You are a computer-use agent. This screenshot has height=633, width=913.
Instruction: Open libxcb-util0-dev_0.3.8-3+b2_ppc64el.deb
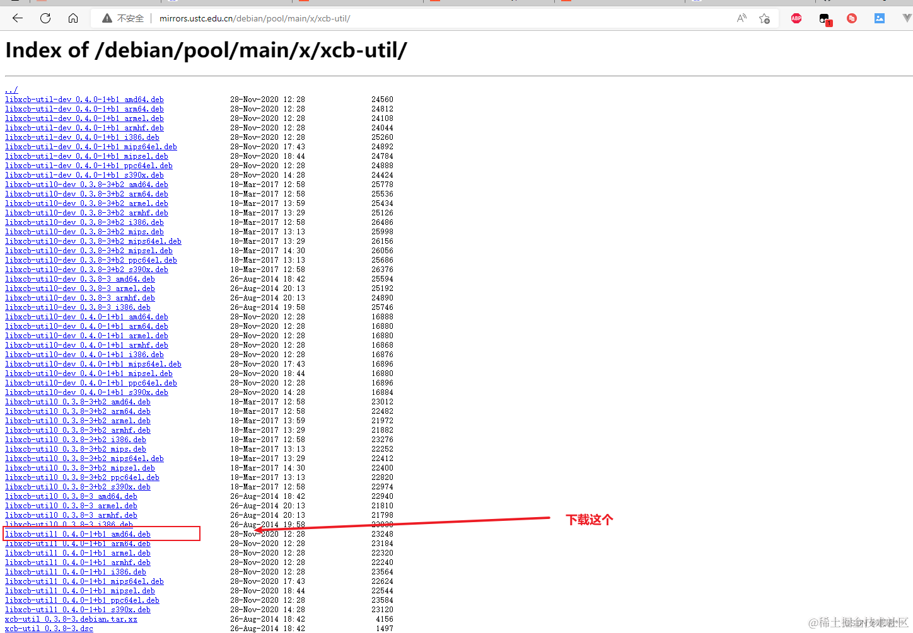click(91, 260)
